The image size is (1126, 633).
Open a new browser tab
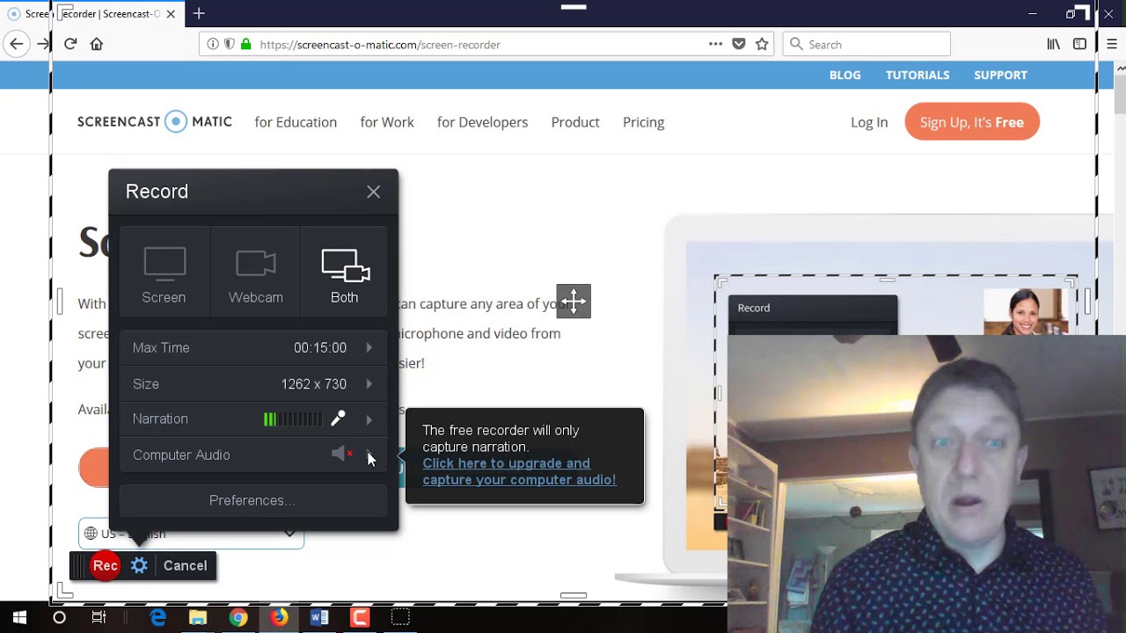coord(199,13)
